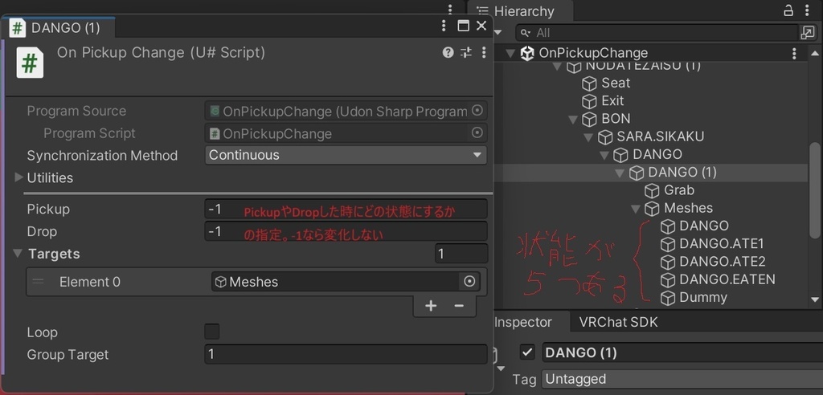
Task: Open the Tag Untagged dropdown
Action: [682, 379]
